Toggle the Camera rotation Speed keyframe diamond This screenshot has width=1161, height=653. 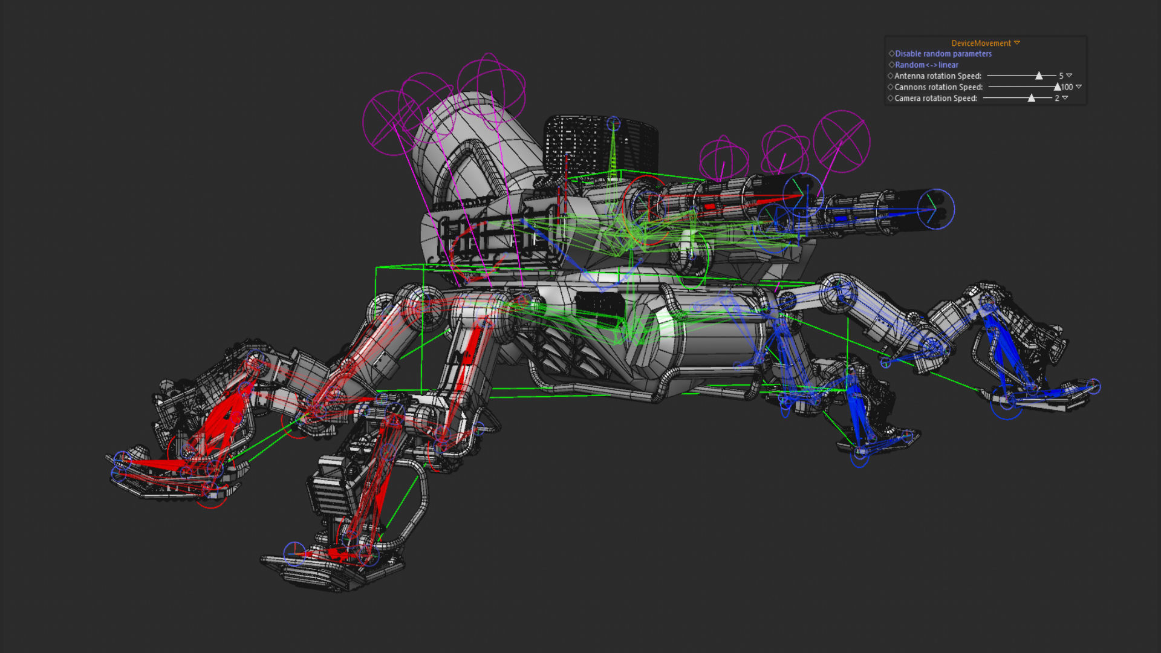891,98
